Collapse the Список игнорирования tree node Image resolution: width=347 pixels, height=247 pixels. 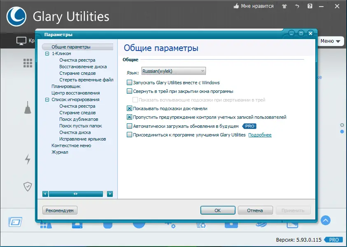pyautogui.click(x=47, y=99)
